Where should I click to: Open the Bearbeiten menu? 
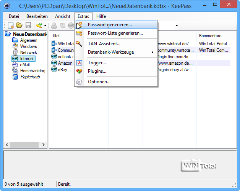click(x=37, y=16)
